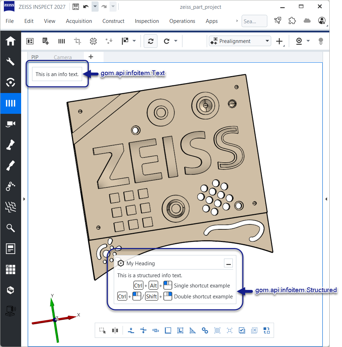
Task: Click the magnifier icon in left sidebar
Action: pyautogui.click(x=11, y=228)
